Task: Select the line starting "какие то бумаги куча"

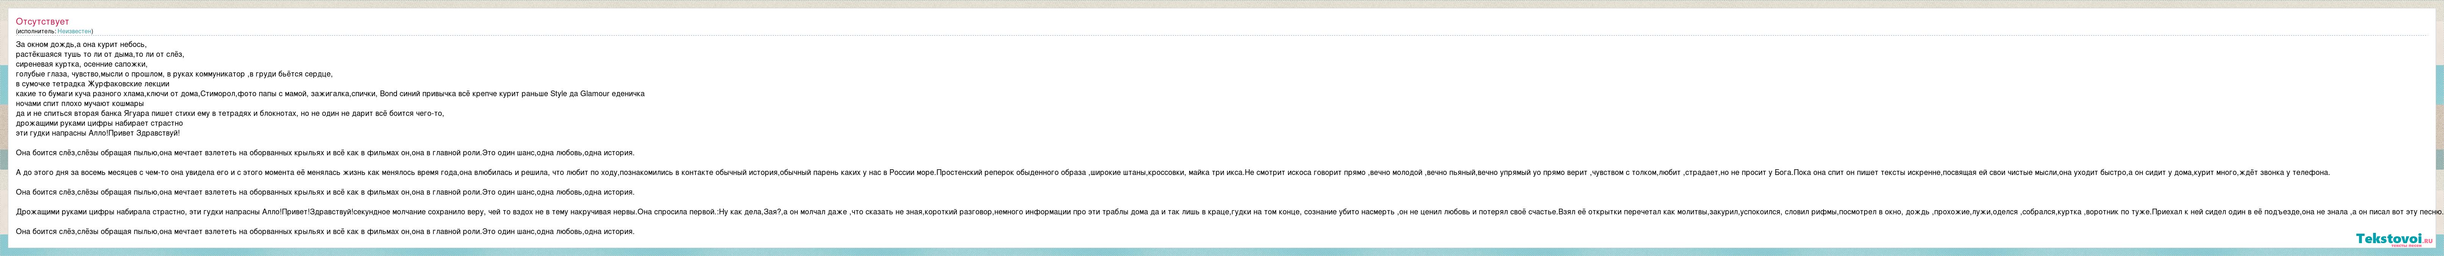Action: pyautogui.click(x=330, y=94)
